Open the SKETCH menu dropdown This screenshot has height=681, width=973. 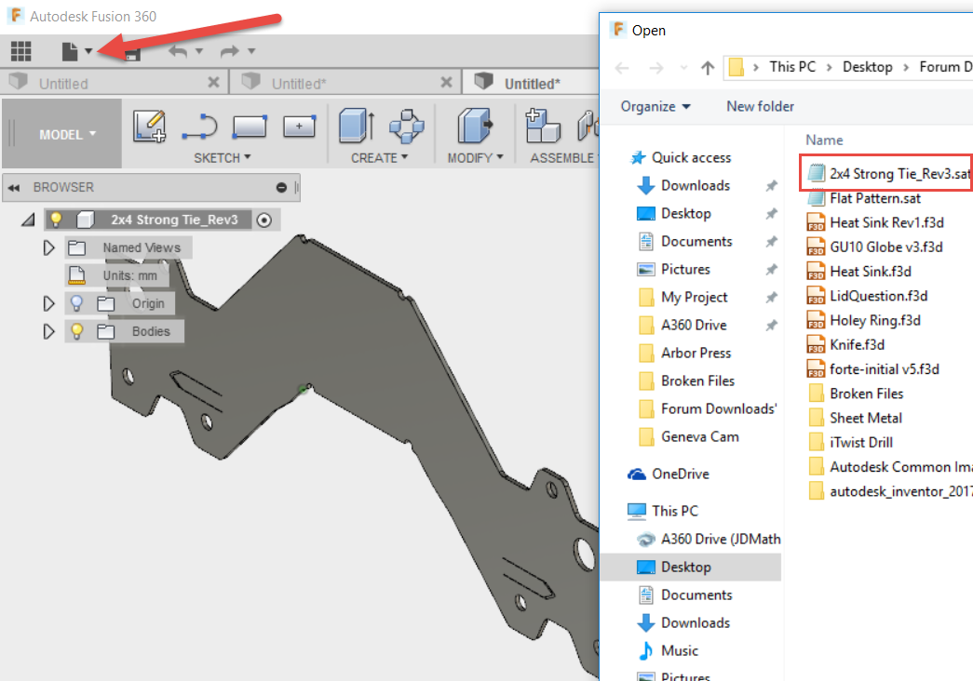(x=223, y=157)
